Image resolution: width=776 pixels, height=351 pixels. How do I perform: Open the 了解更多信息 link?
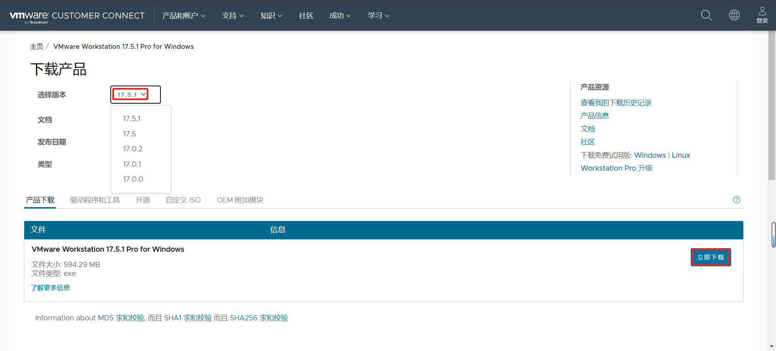click(51, 288)
